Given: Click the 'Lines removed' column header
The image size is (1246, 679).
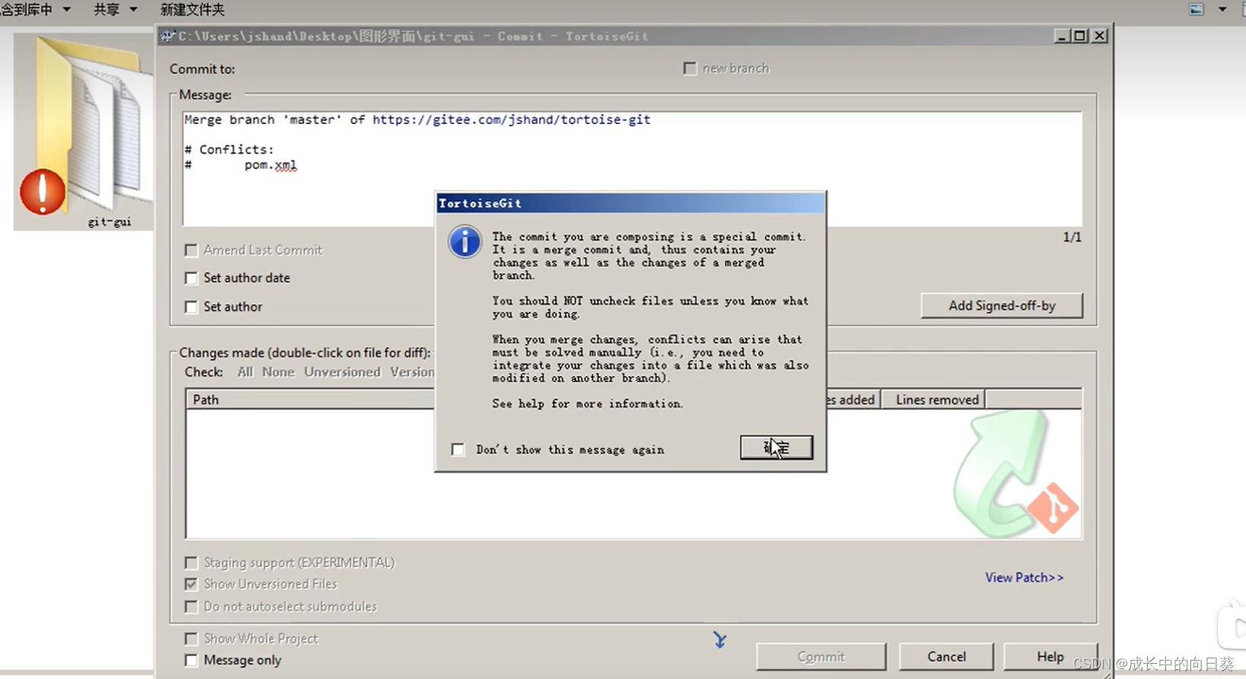Looking at the screenshot, I should (933, 400).
